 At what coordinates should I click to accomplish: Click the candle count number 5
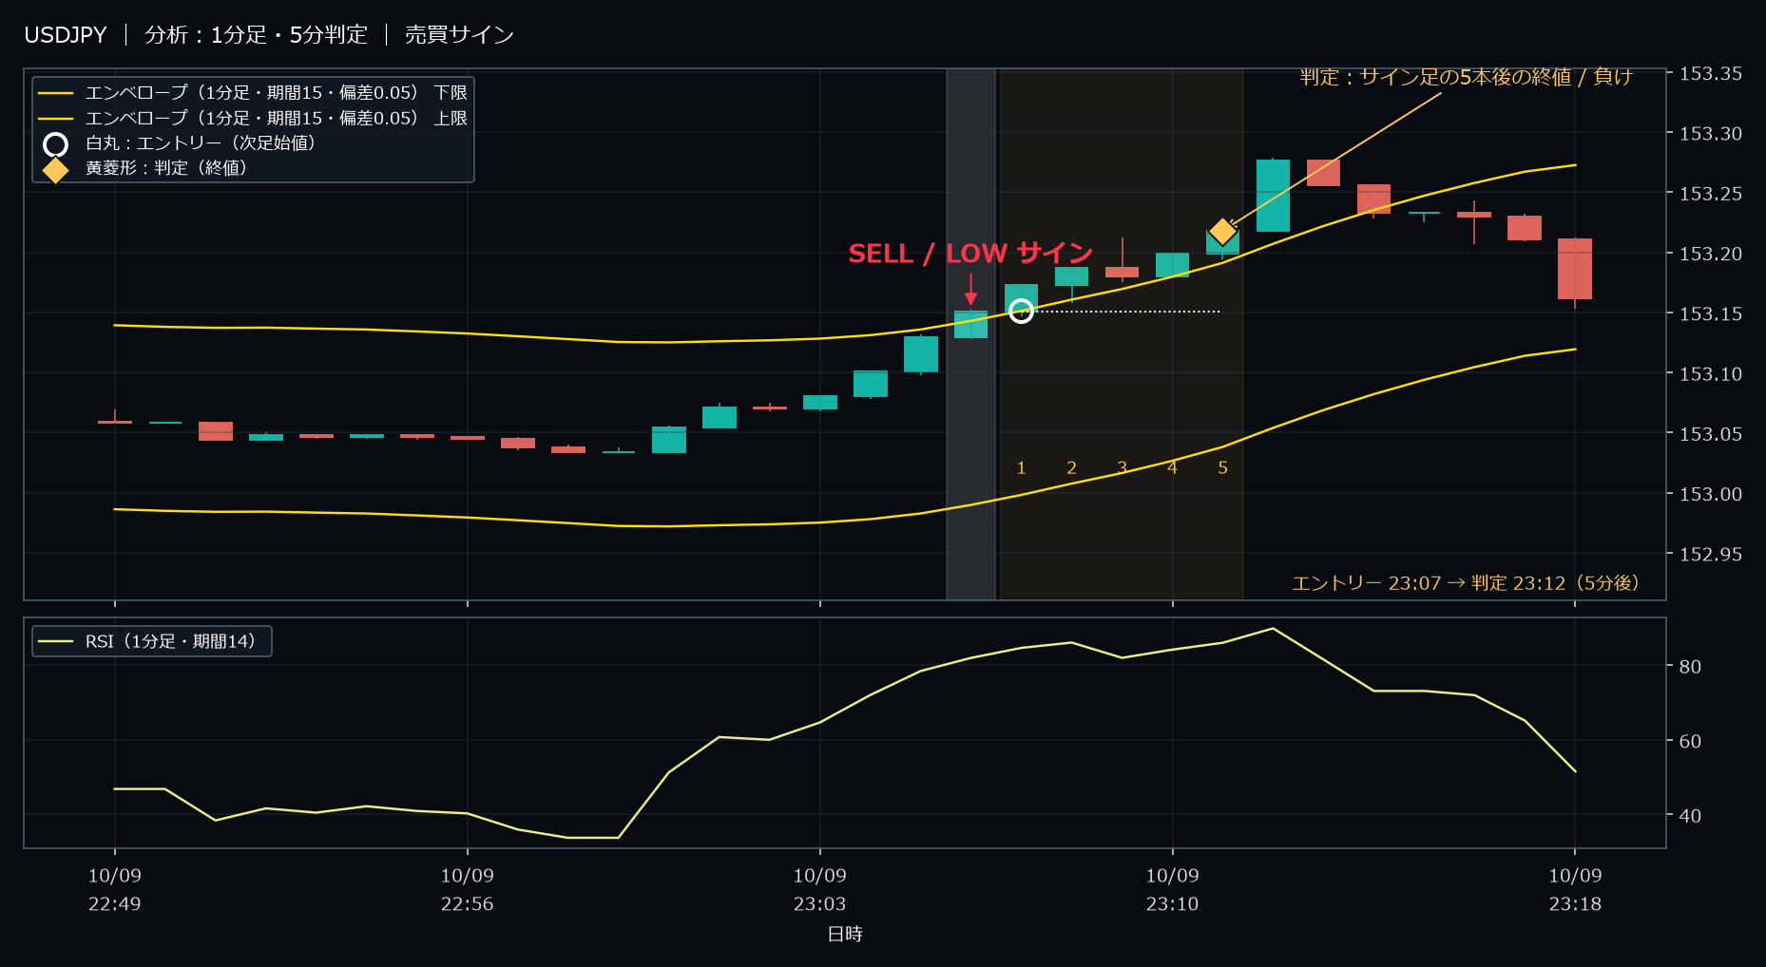pos(1222,468)
